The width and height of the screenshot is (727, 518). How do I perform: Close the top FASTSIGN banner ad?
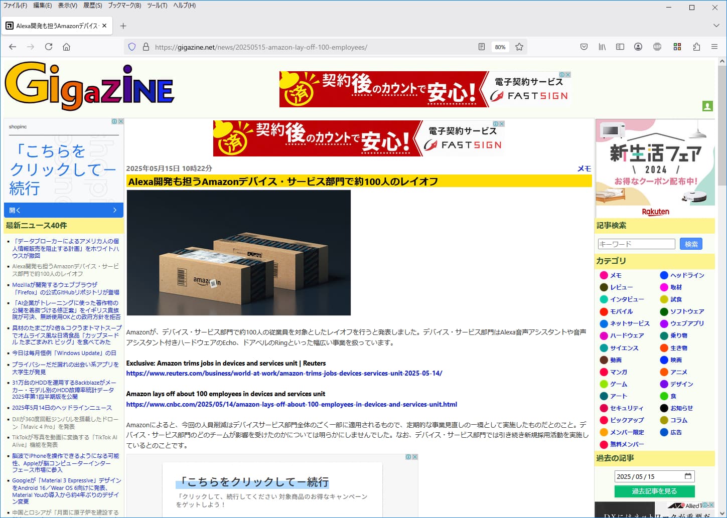coord(568,75)
